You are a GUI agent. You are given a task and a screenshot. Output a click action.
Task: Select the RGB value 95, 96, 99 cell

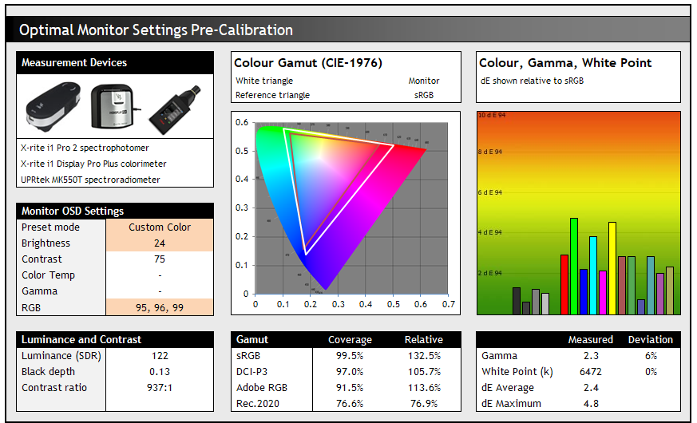(x=160, y=307)
